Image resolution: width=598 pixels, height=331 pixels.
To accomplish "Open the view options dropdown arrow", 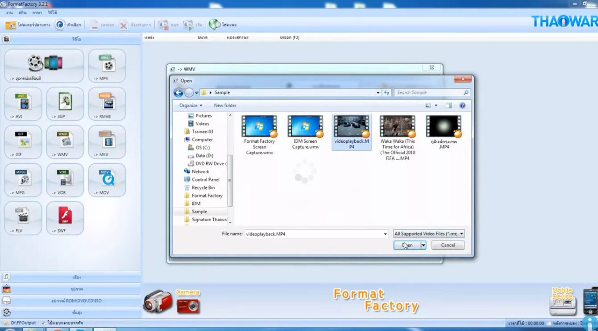I will tap(436, 105).
